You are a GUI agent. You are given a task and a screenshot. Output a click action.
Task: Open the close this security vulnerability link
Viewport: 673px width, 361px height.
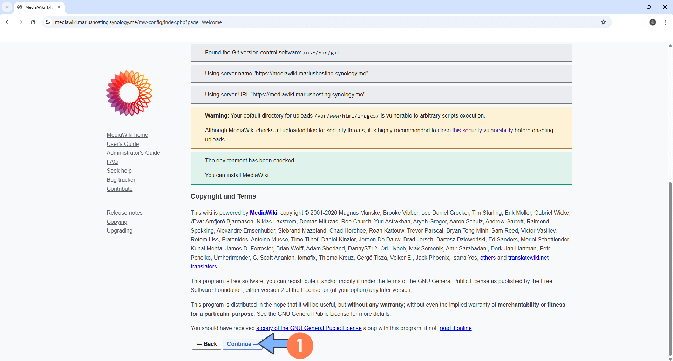(475, 130)
